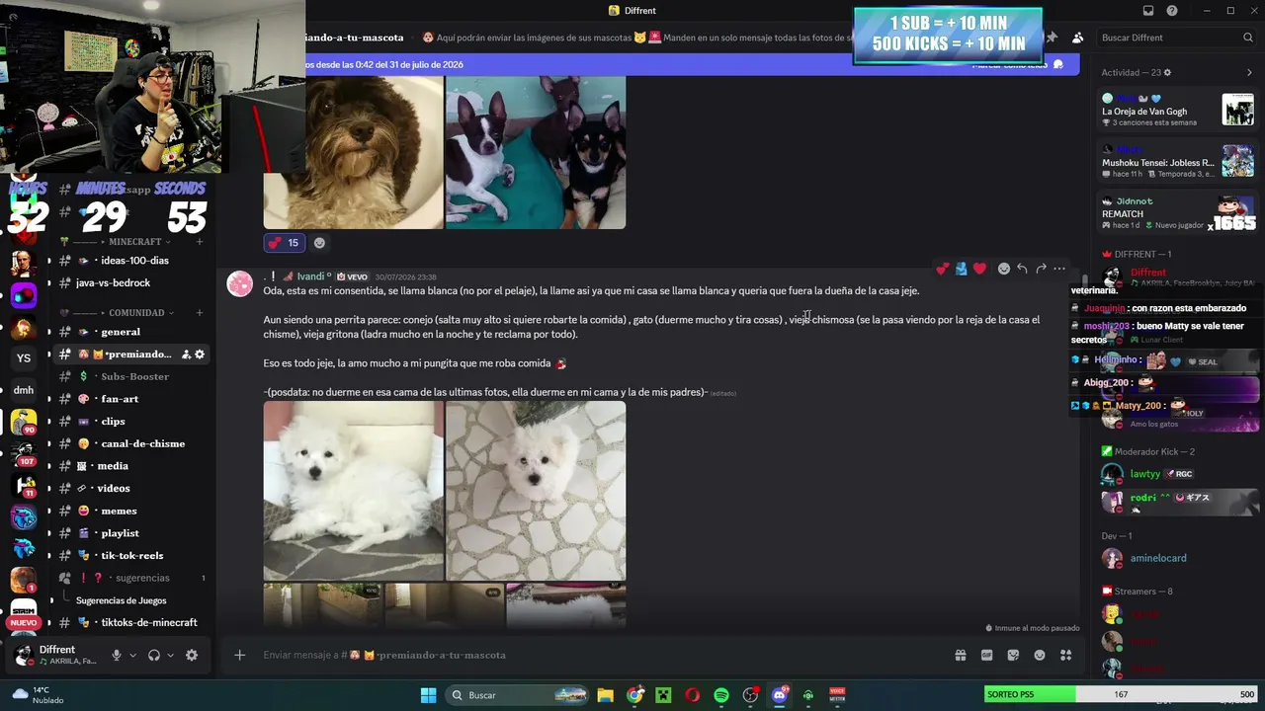The height and width of the screenshot is (711, 1265).
Task: Go to the clips channel
Action: click(x=132, y=422)
